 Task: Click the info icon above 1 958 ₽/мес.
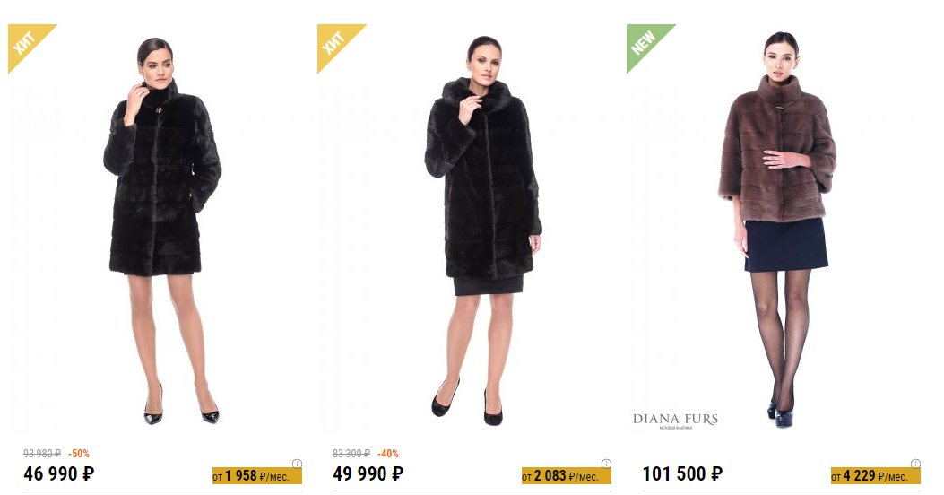click(x=297, y=464)
